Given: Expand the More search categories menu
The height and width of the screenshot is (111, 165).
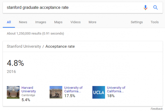Looking at the screenshot, I should pyautogui.click(x=92, y=22).
